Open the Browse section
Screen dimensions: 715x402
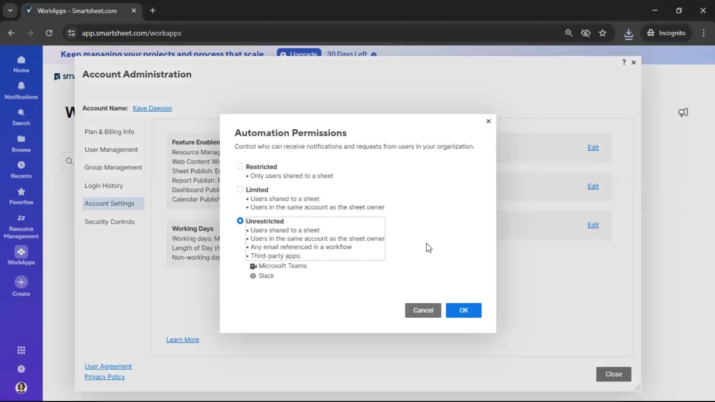(21, 143)
